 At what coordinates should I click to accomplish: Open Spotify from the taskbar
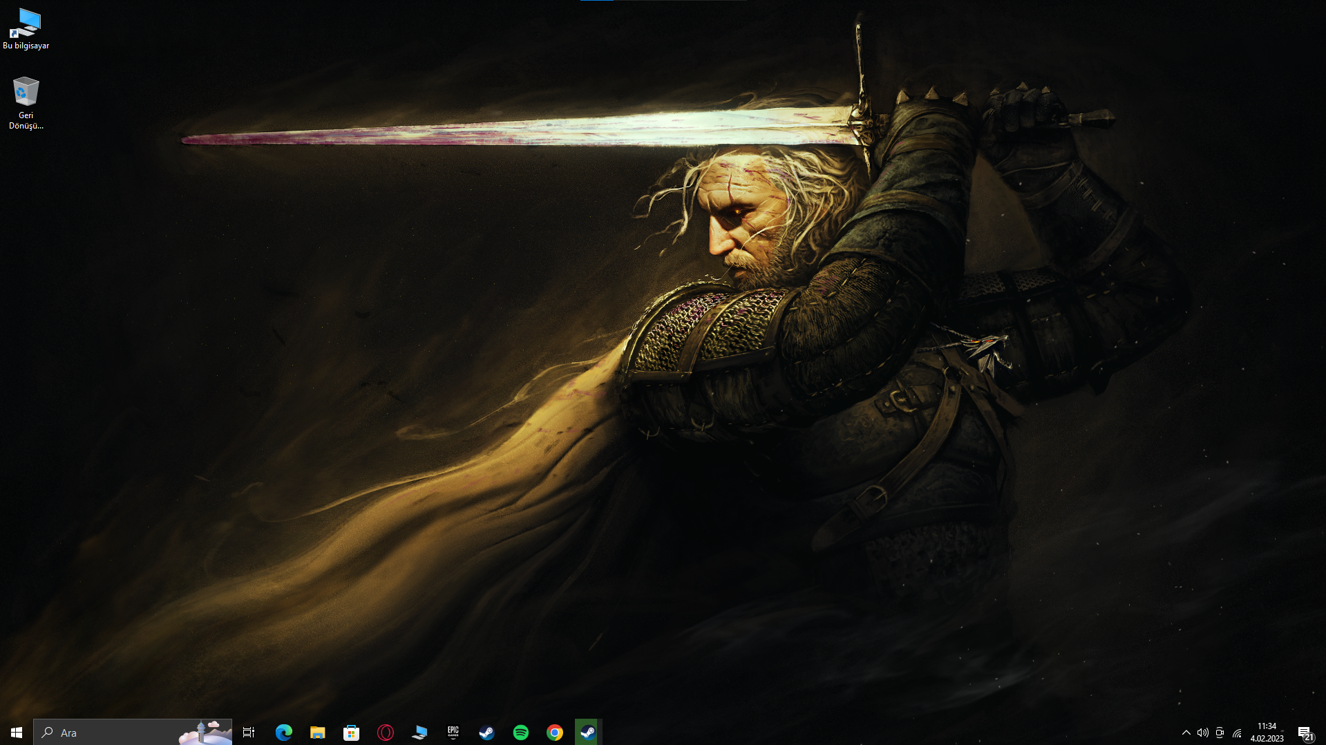[x=520, y=732]
